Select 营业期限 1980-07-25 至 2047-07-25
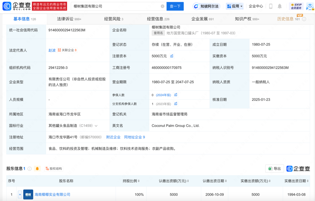 [x=173, y=82]
